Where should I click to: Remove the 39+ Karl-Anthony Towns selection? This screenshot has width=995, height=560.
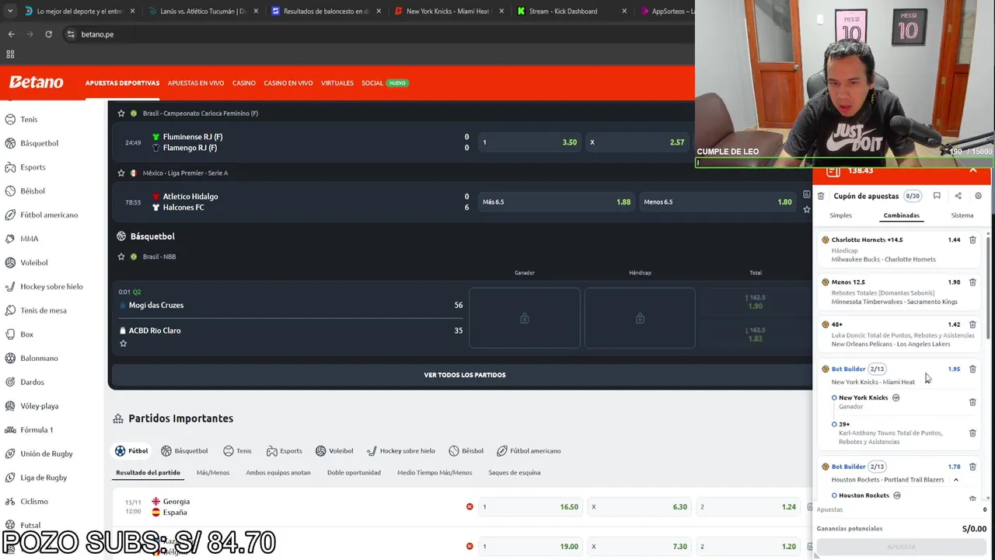(972, 432)
